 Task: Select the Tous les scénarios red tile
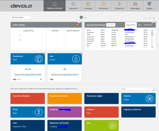click(28, 99)
